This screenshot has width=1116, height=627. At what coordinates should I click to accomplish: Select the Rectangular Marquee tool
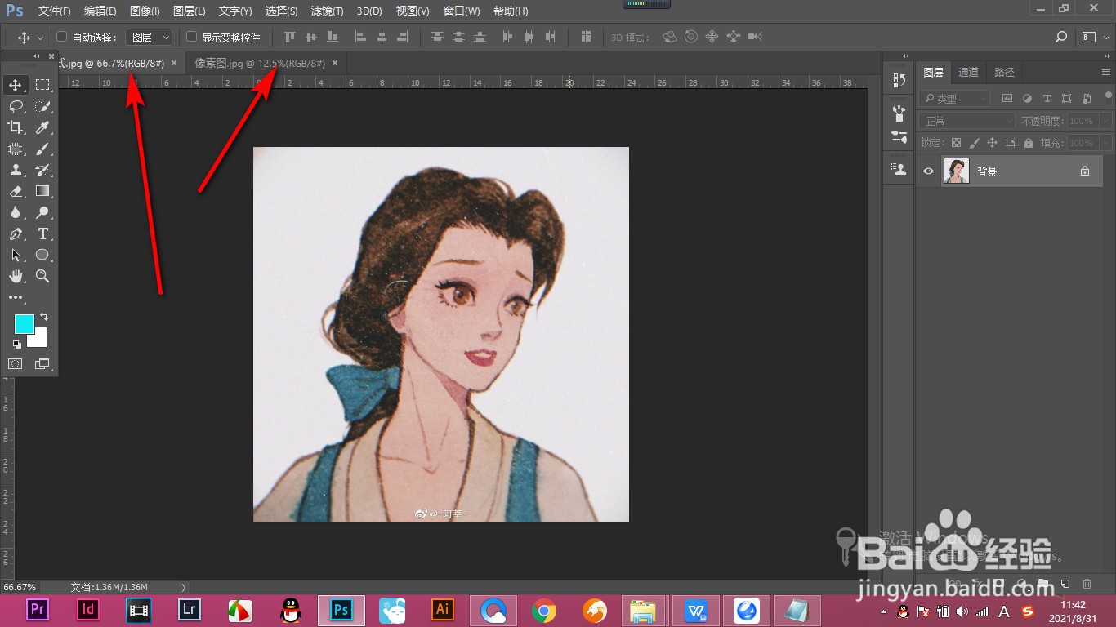[42, 85]
